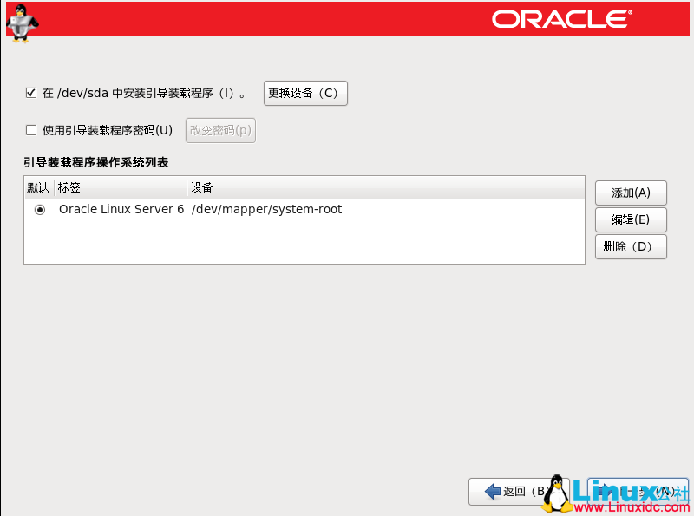Click 下一步(N) to continue installation
694x516 pixels.
(x=638, y=491)
